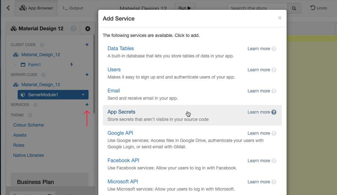Click the Undo button

coord(319,8)
